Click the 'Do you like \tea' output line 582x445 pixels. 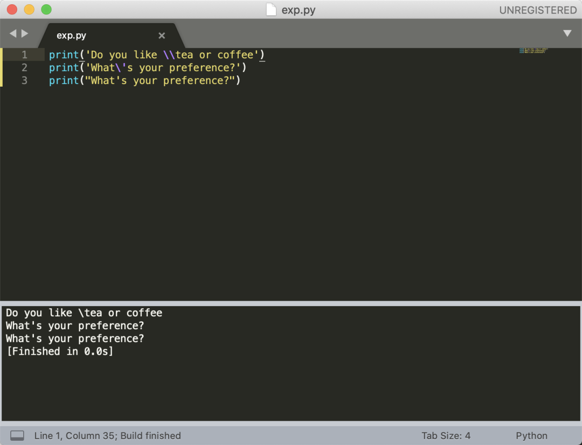84,313
